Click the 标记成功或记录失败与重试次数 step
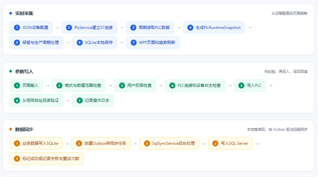This screenshot has width=318, height=177. [46, 159]
